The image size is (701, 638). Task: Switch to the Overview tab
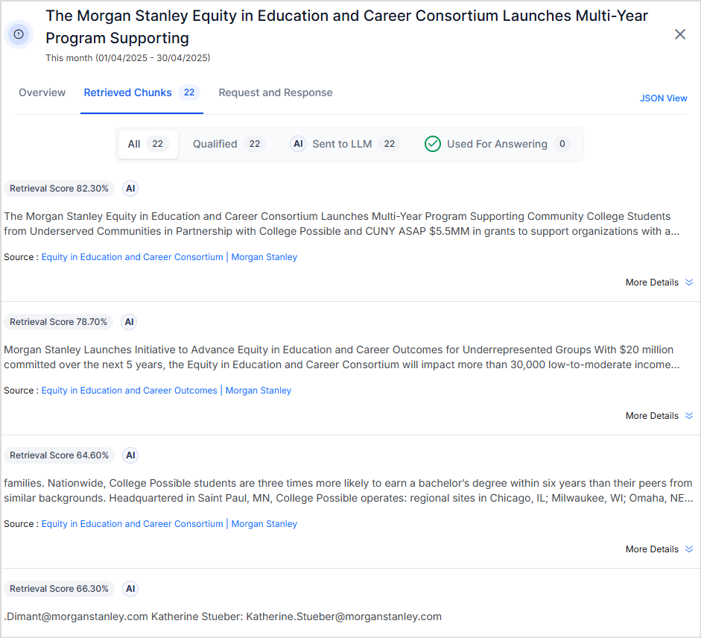(42, 93)
